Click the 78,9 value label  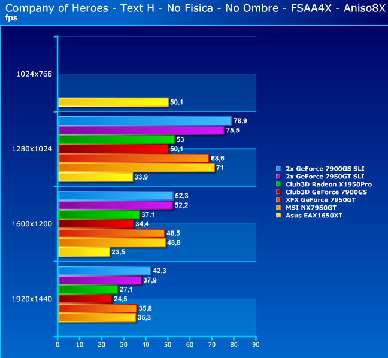[240, 121]
